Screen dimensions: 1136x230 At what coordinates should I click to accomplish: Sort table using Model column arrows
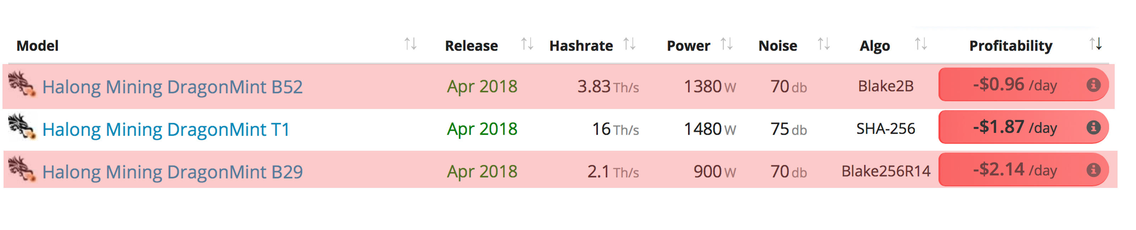411,45
